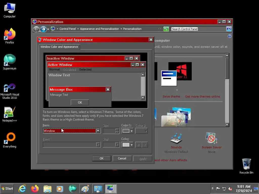Switch to the Control Panel taskbar button
259x194 pixels.
click(98, 188)
